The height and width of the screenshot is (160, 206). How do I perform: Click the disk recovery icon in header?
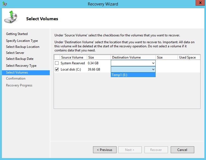[x=11, y=18]
